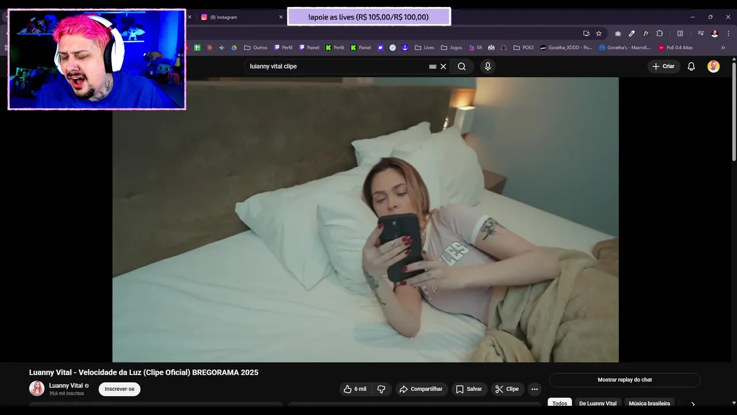Open the first Twitch Perfil bookmark
The width and height of the screenshot is (737, 415).
[283, 48]
